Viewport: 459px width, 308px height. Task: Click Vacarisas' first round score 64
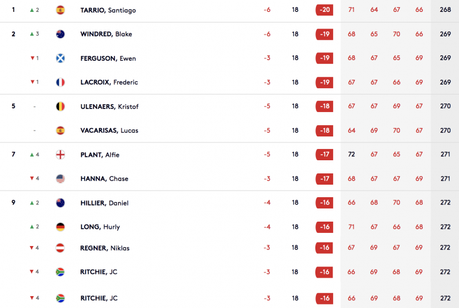click(x=351, y=130)
